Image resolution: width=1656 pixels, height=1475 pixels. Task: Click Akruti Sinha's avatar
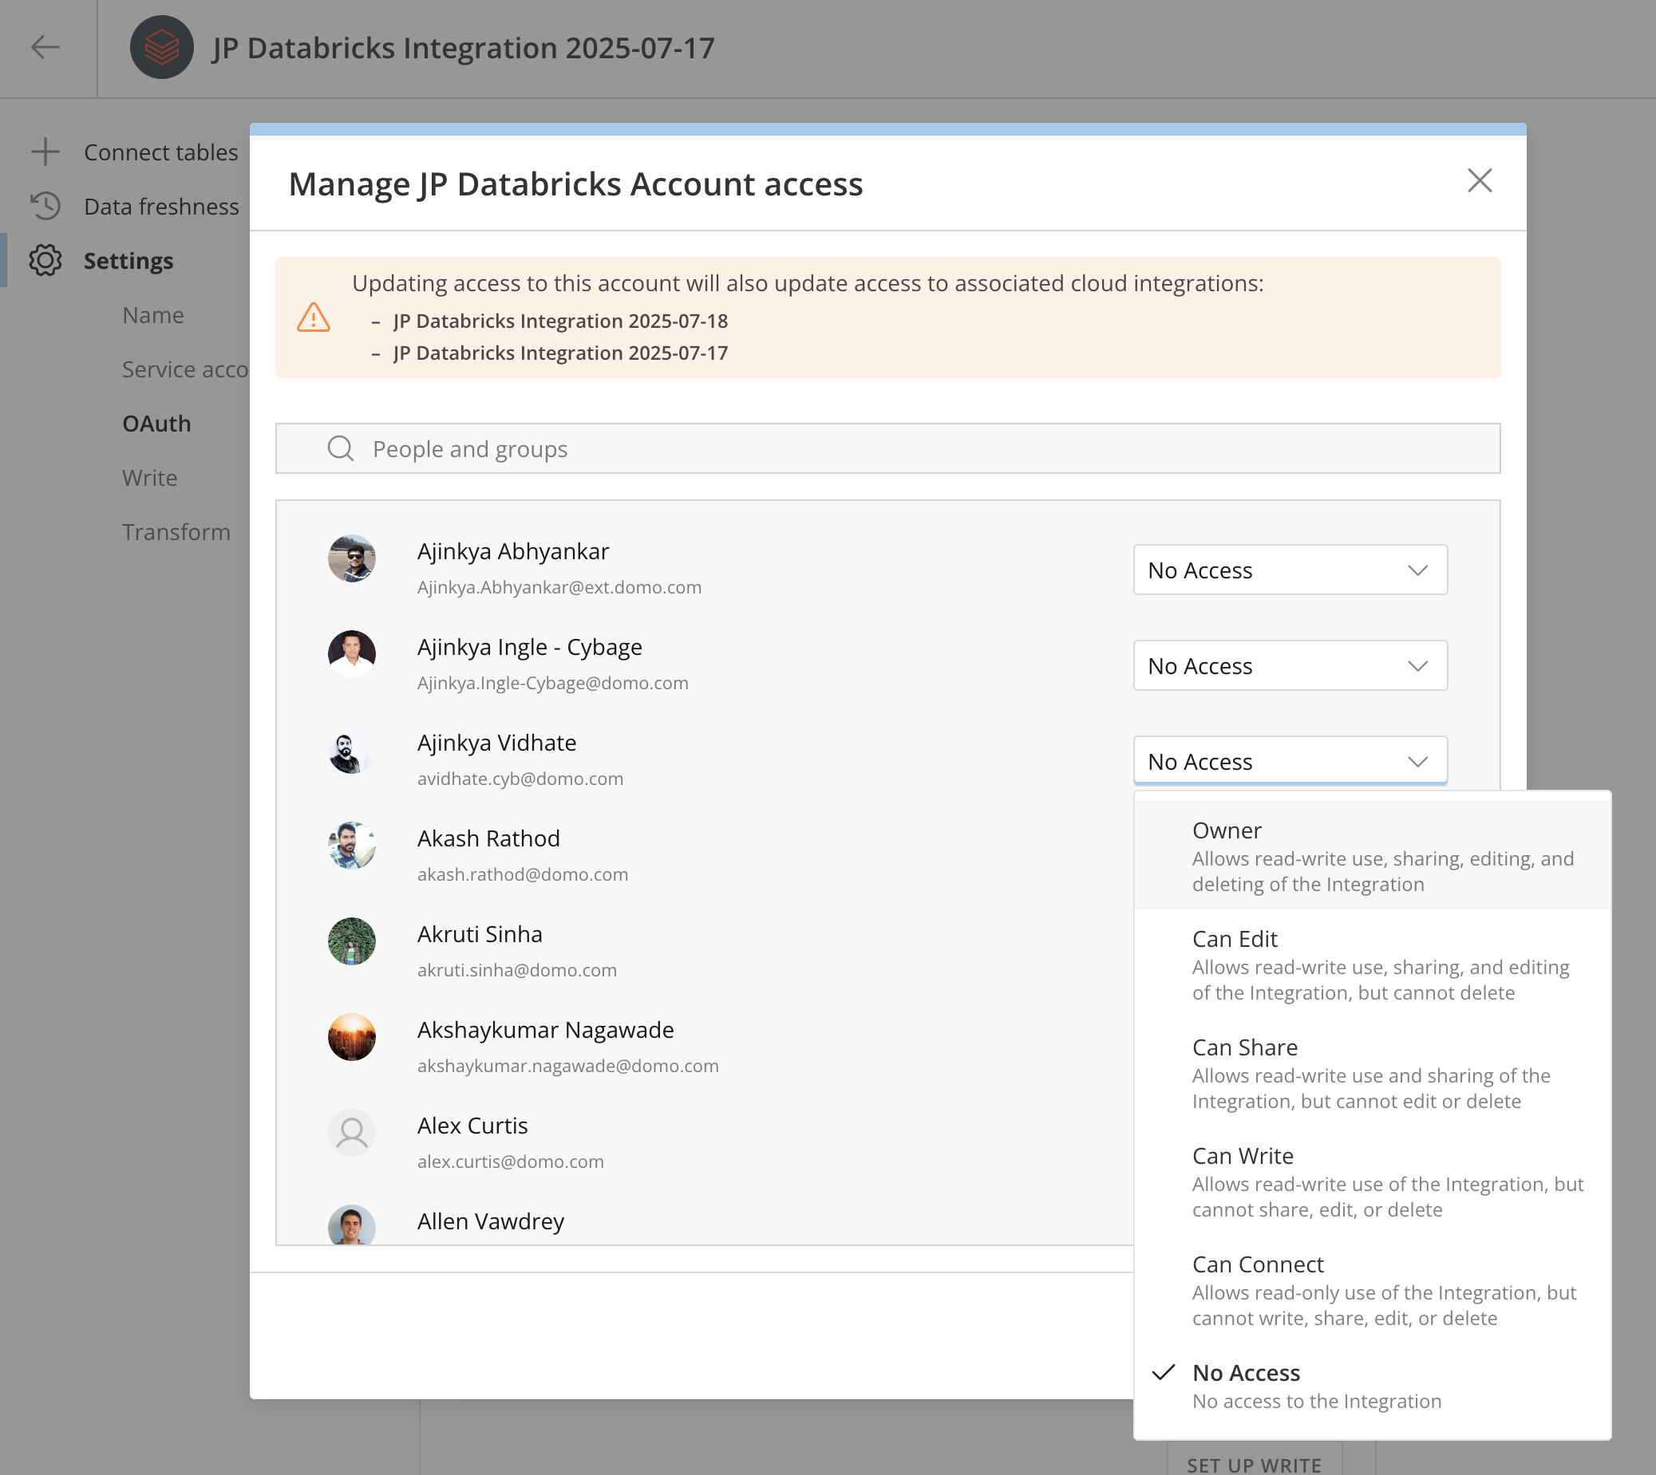(x=352, y=941)
